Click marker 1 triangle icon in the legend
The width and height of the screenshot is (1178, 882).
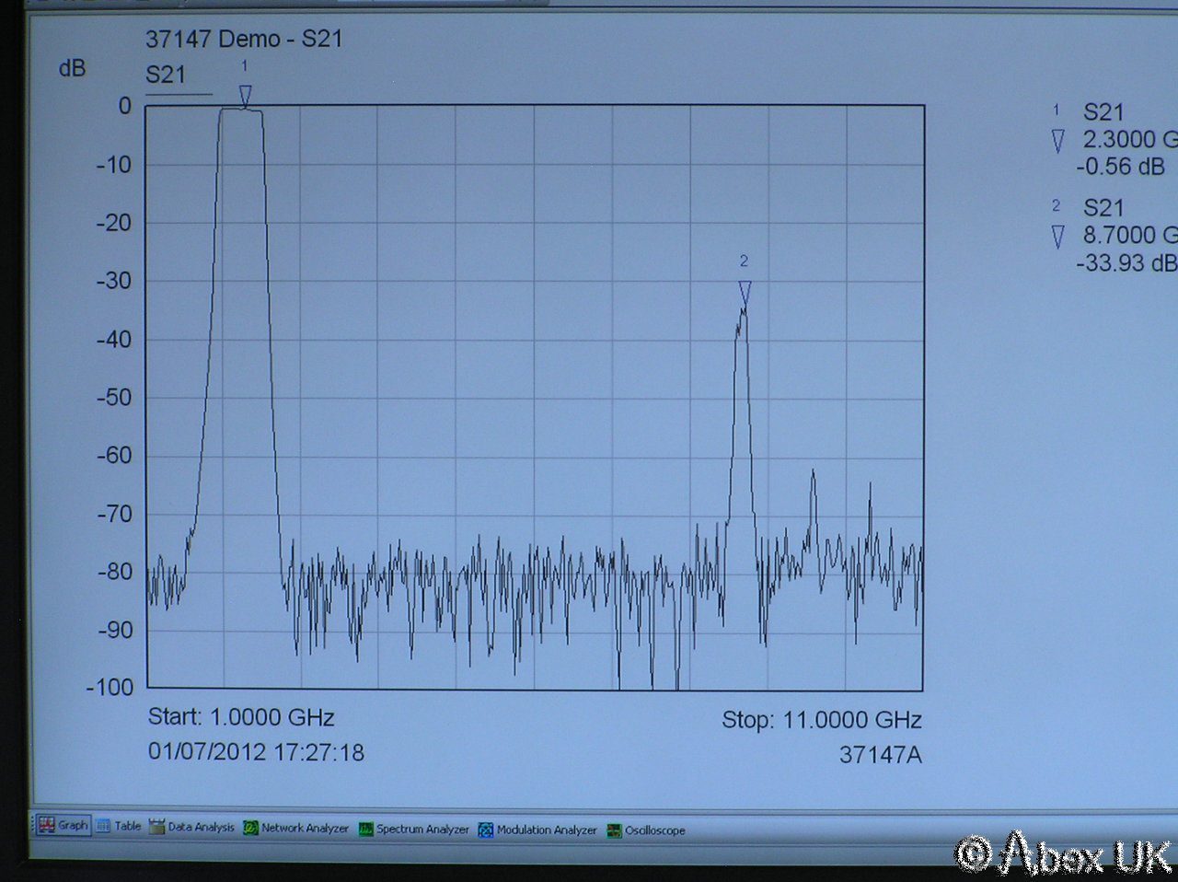(x=1058, y=140)
